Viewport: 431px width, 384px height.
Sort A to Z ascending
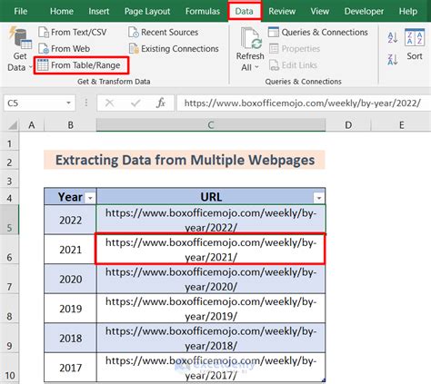[x=393, y=37]
